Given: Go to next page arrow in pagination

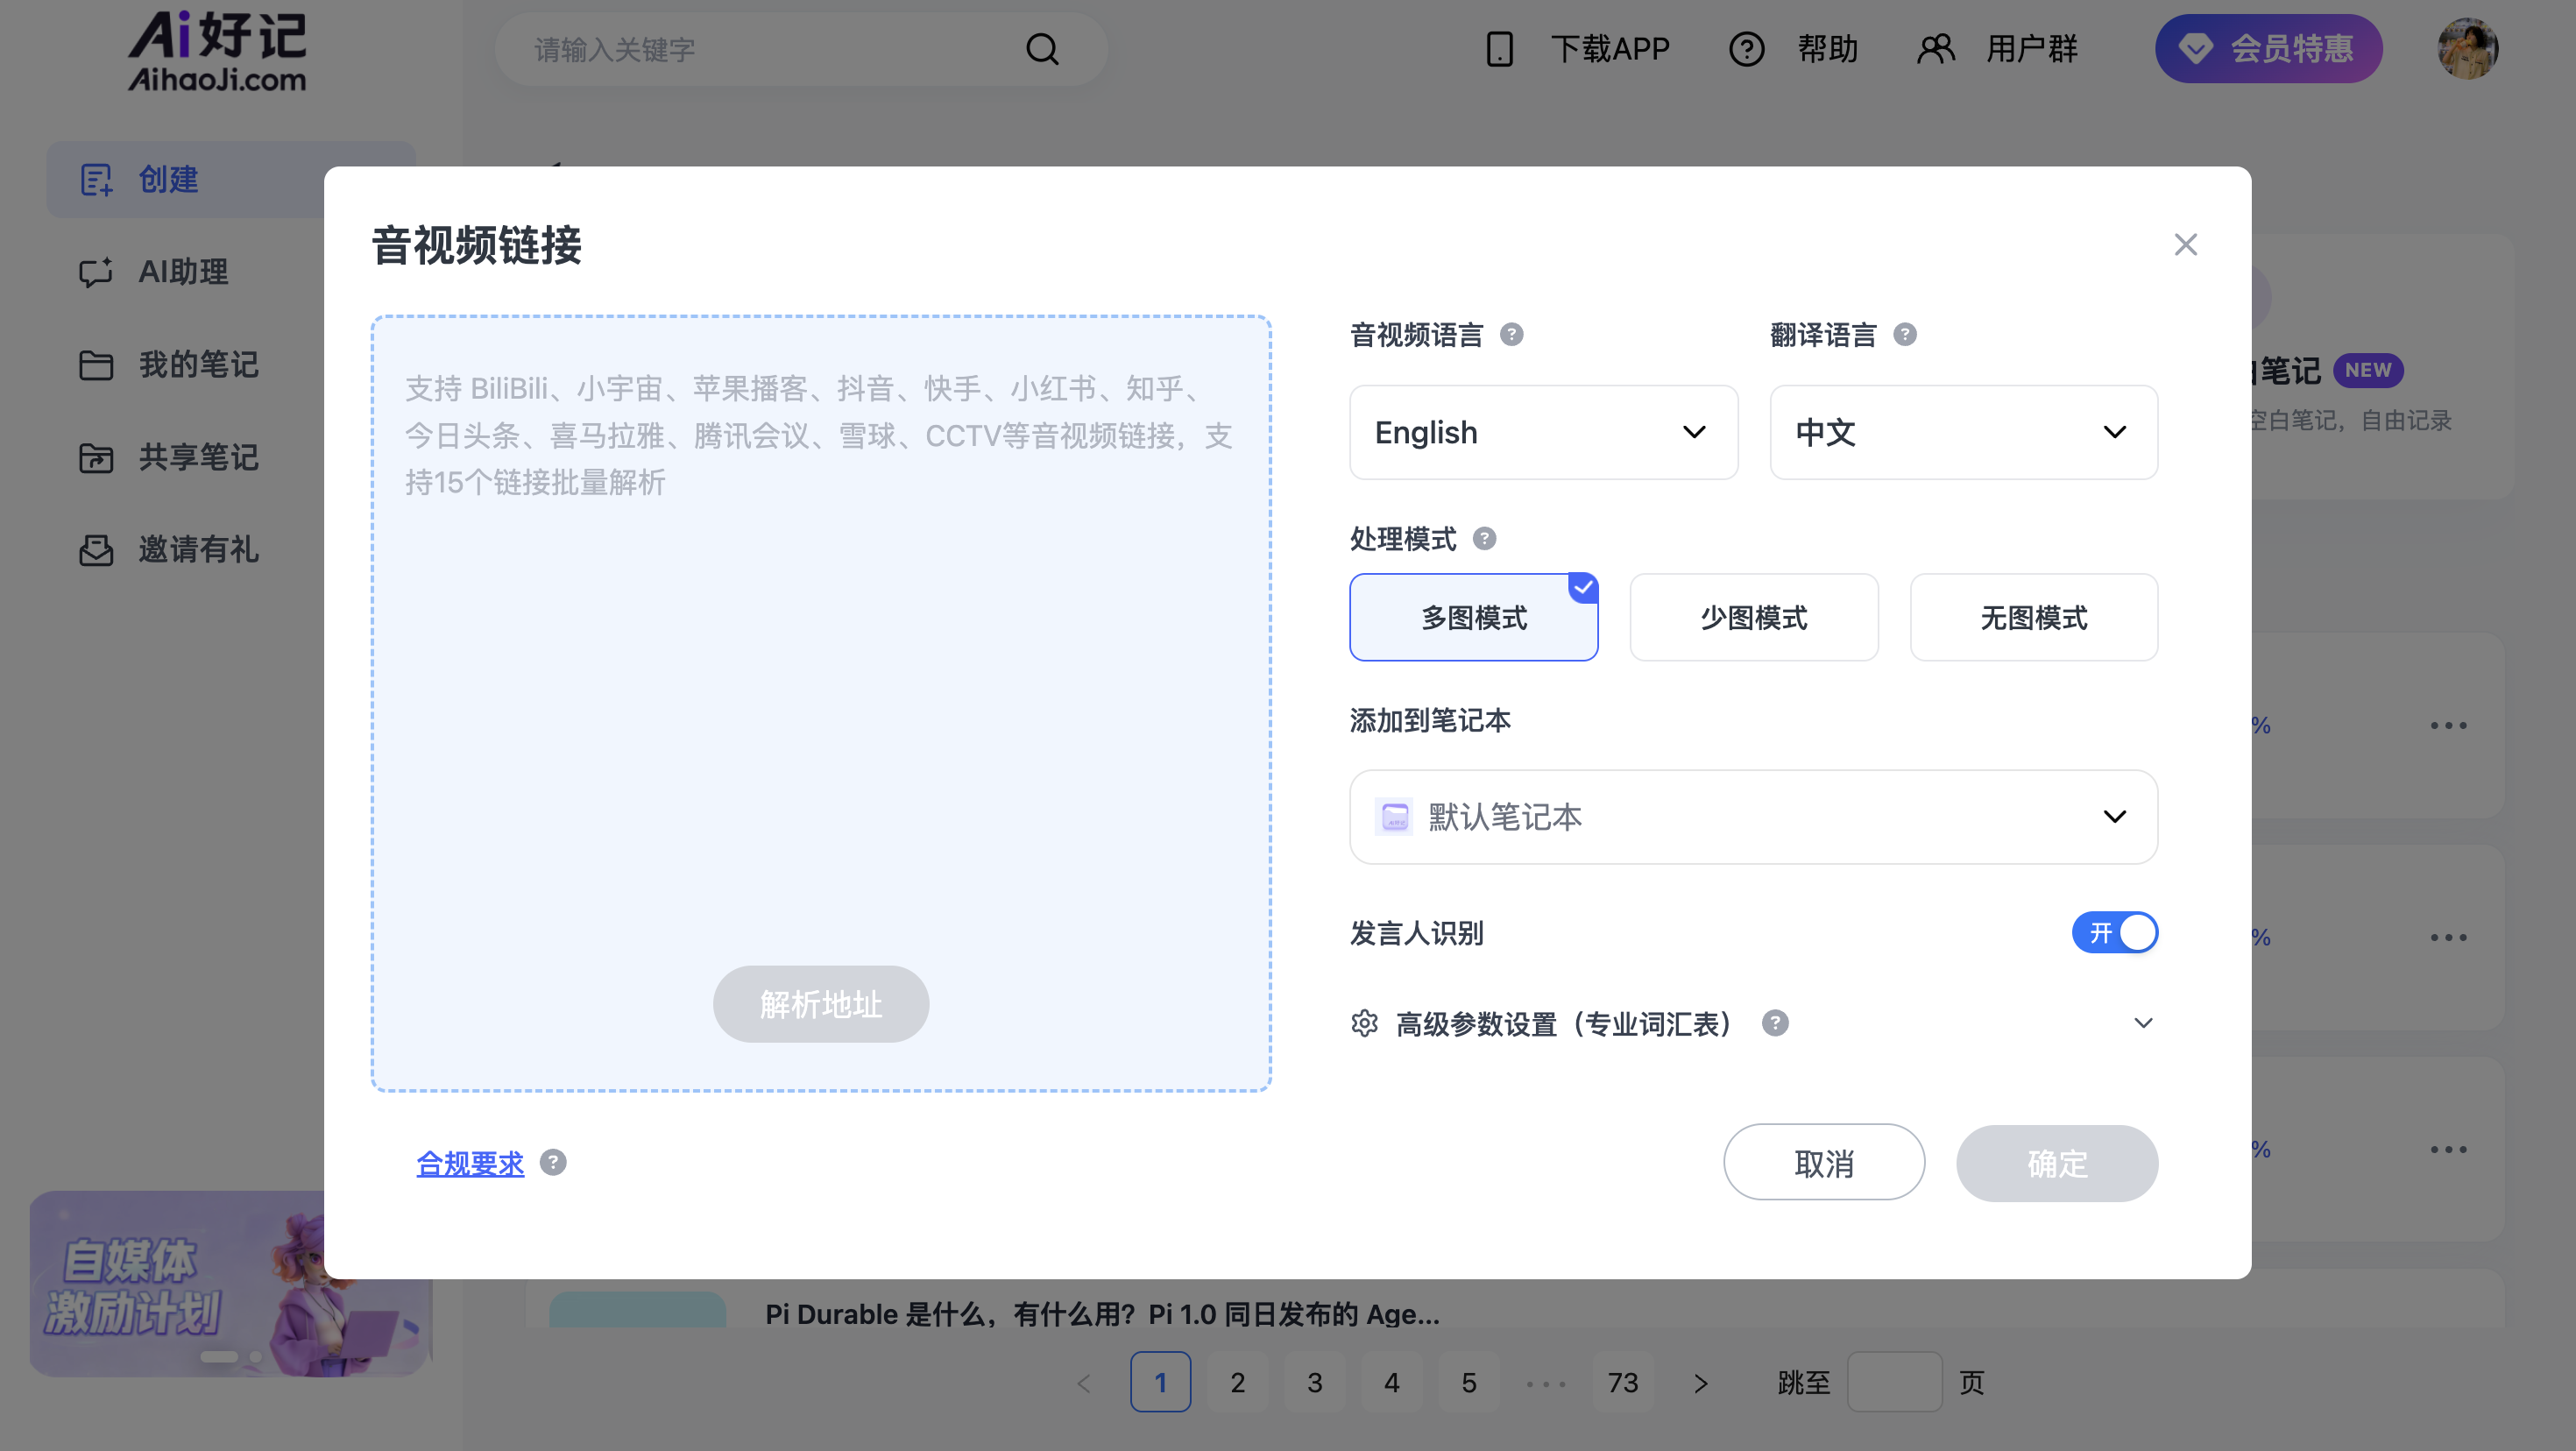Looking at the screenshot, I should [x=1700, y=1382].
